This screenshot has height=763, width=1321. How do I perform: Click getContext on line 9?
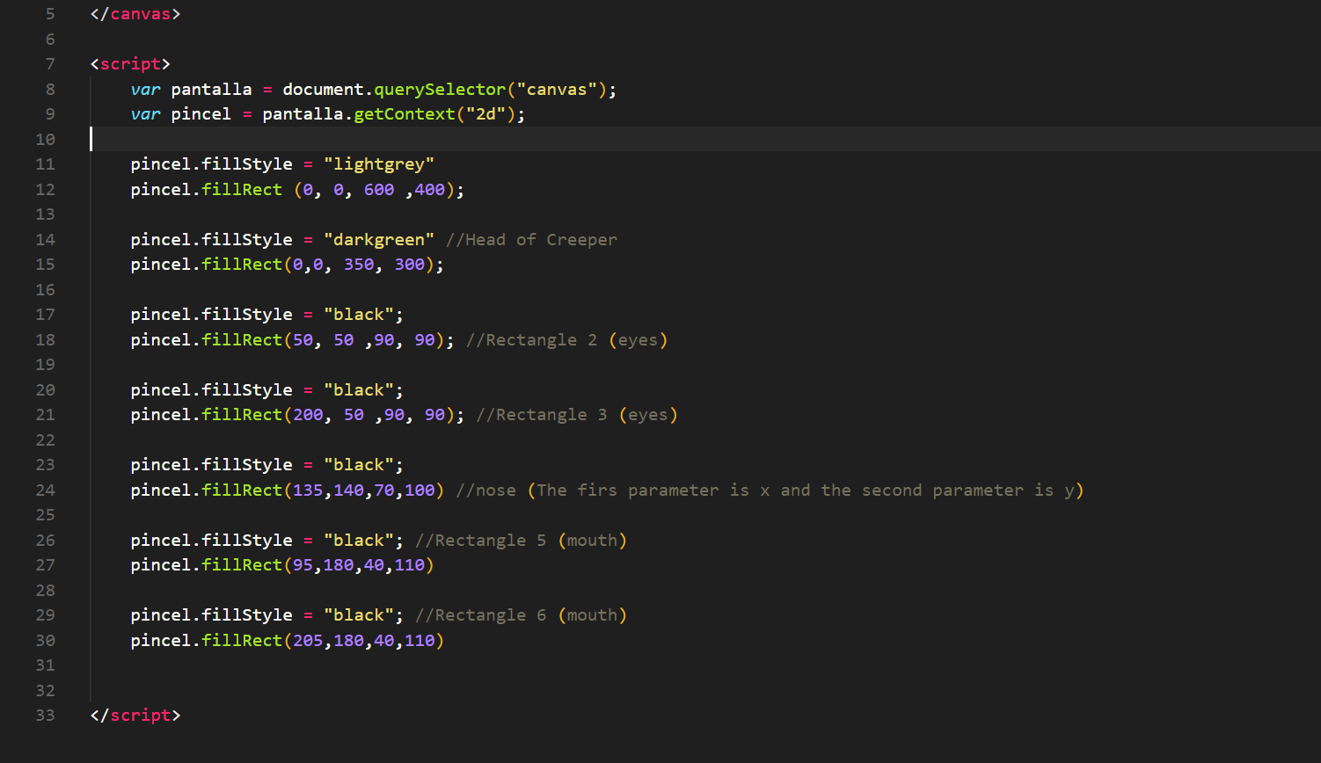tap(405, 114)
